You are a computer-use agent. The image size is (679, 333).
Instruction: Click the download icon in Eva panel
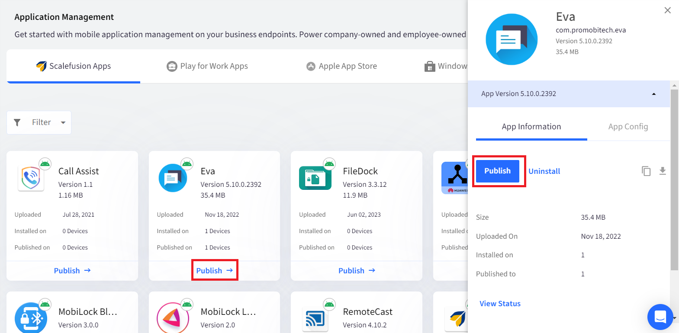click(663, 171)
